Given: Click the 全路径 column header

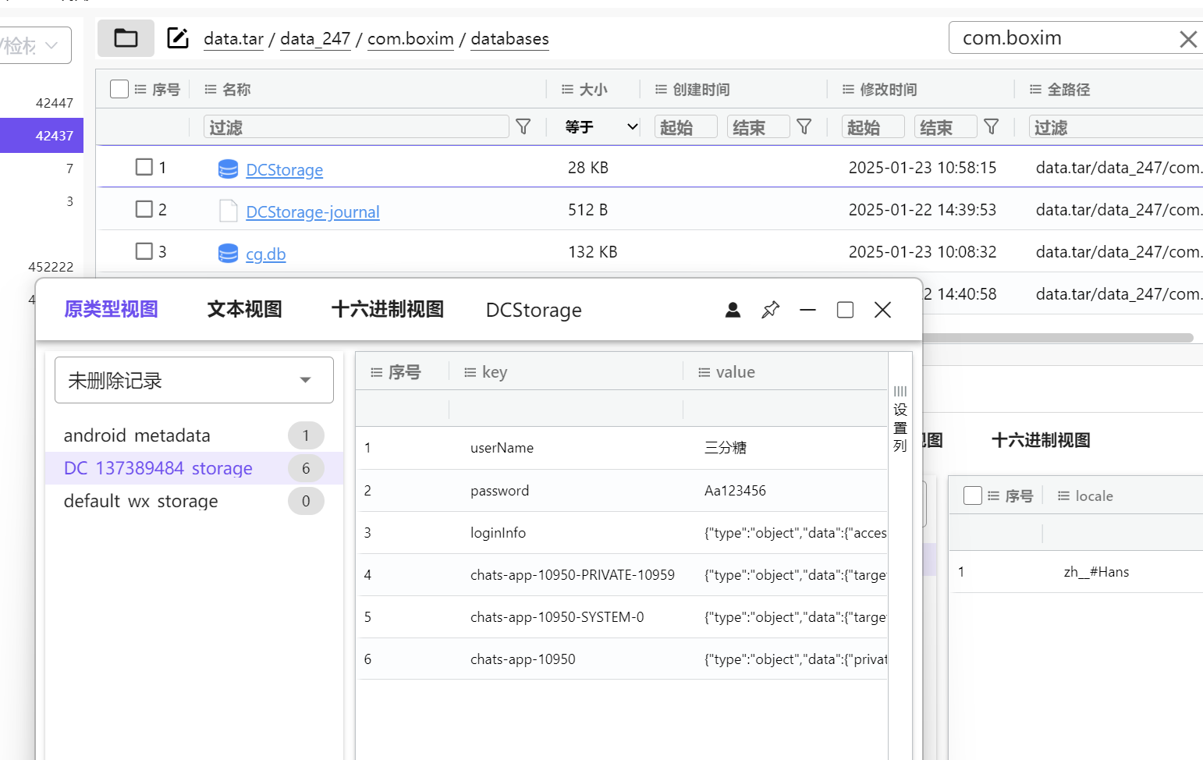Looking at the screenshot, I should [1069, 90].
